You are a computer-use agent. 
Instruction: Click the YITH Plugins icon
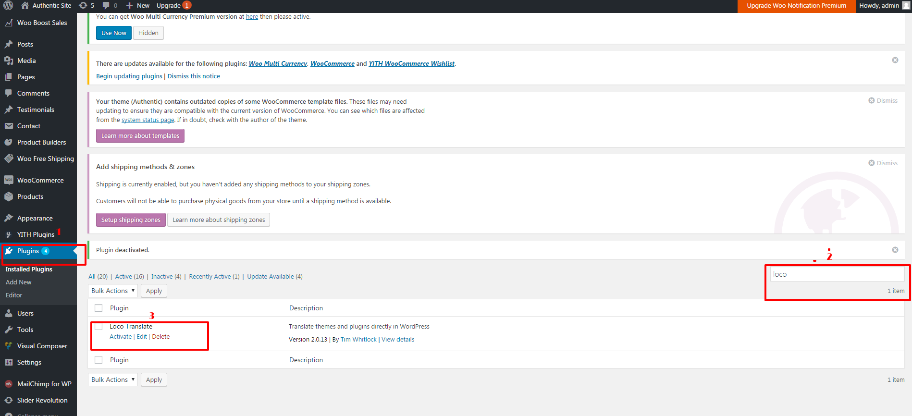9,234
